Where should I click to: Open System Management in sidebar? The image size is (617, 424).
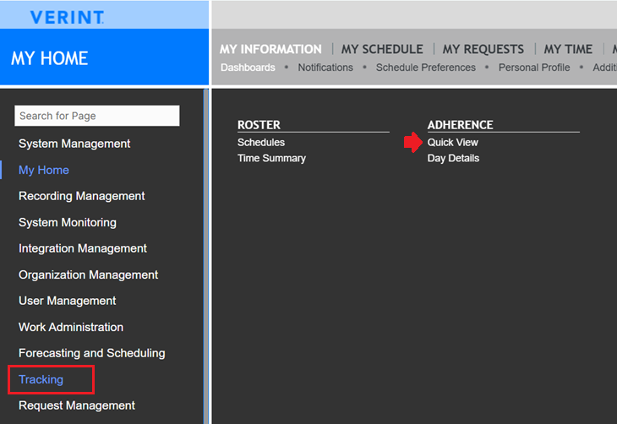pyautogui.click(x=74, y=144)
